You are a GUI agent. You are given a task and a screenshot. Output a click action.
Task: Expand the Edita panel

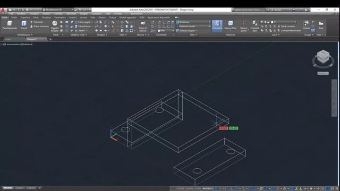(123, 35)
